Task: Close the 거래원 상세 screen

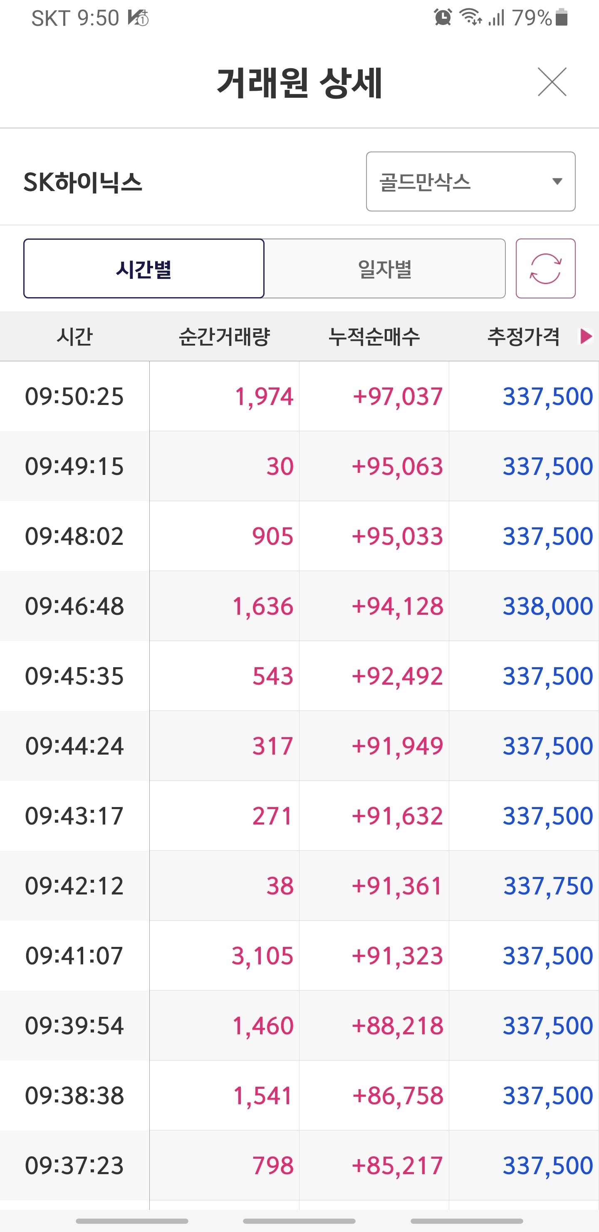Action: 552,82
